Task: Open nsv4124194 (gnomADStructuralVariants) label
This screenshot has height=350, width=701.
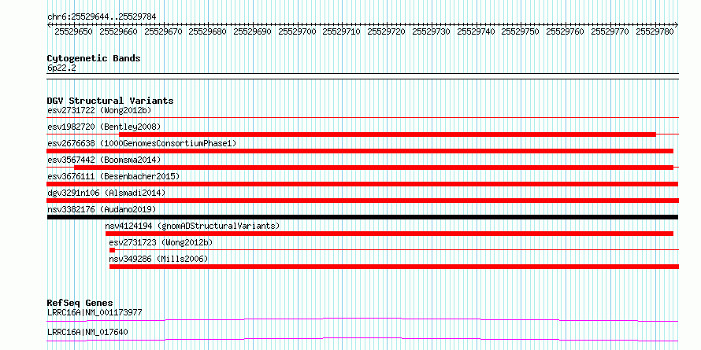Action: point(192,226)
